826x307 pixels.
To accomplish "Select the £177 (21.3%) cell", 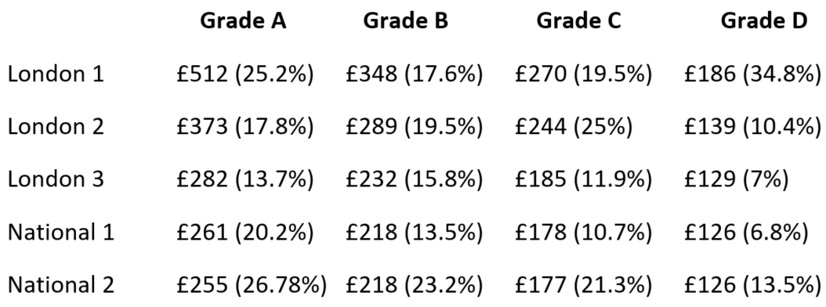I will 583,285.
